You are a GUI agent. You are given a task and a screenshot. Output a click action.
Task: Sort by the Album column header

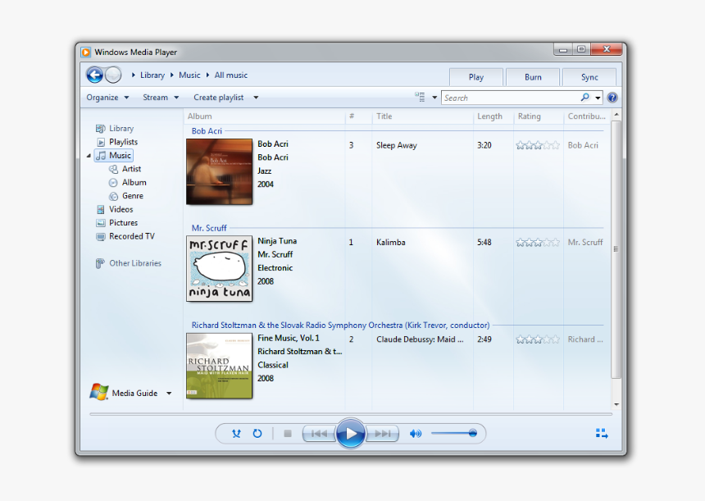coord(264,116)
